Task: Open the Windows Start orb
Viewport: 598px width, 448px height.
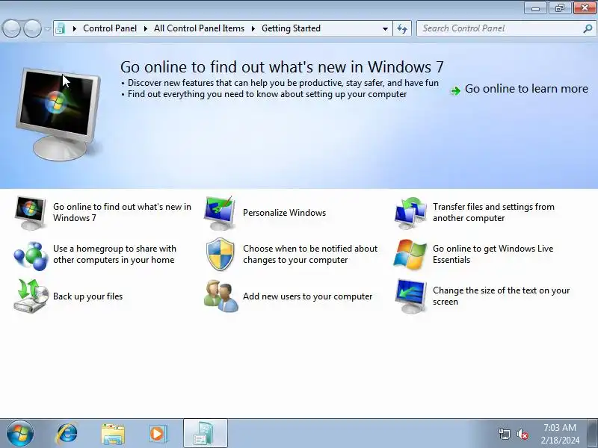Action: tap(20, 433)
